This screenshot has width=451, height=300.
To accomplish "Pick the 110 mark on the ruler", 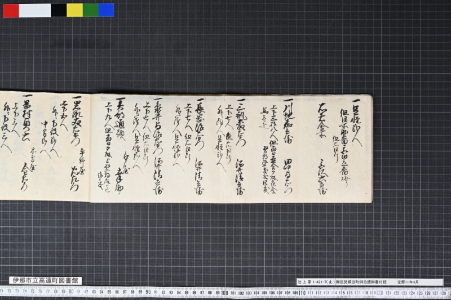I will [302, 293].
